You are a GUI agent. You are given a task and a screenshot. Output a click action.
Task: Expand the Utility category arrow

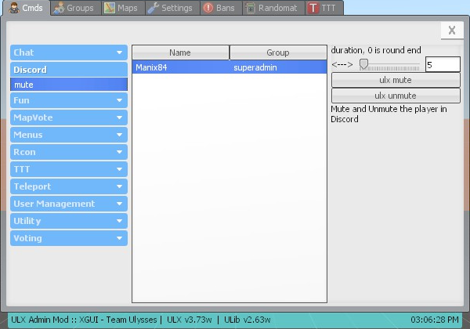[x=119, y=221]
